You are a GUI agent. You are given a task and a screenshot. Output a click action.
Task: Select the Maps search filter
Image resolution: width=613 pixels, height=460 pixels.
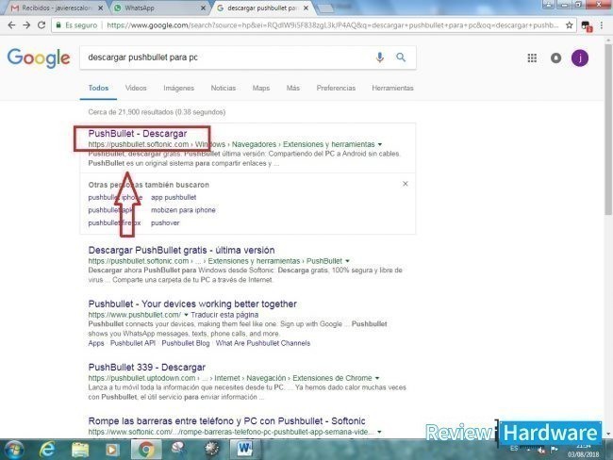[x=260, y=88]
